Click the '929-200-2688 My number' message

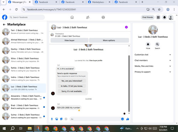click(x=69, y=108)
